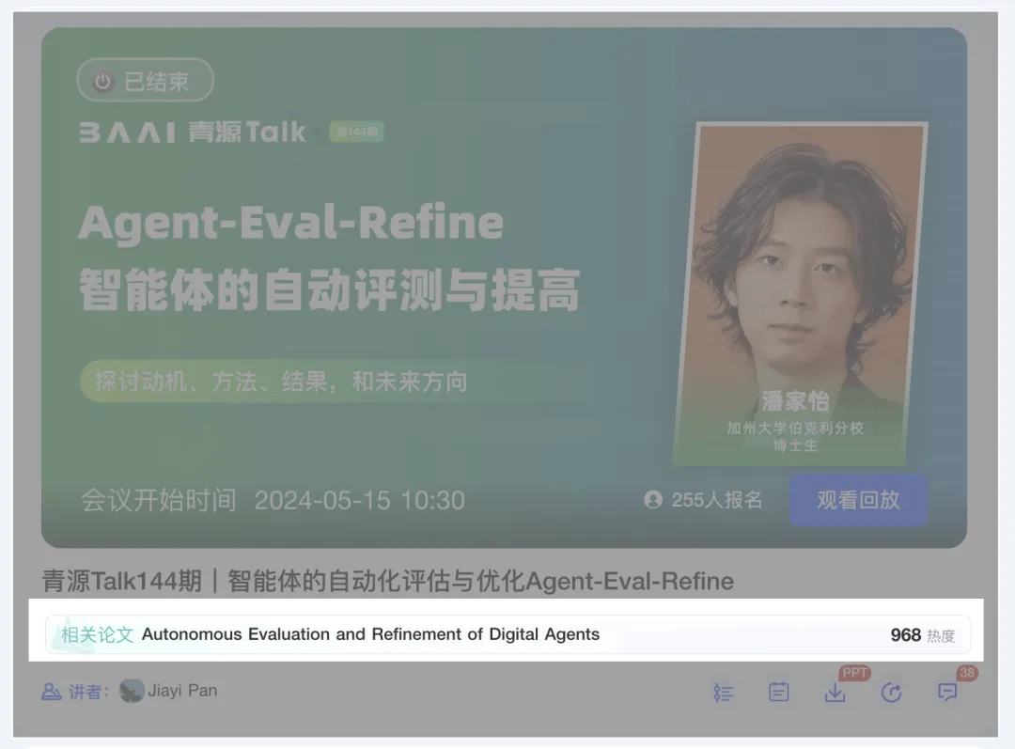Click the 968 热度 popularity counter

tap(922, 635)
